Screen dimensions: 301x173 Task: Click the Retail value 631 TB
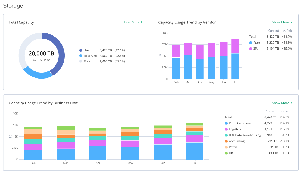pyautogui.click(x=273, y=147)
